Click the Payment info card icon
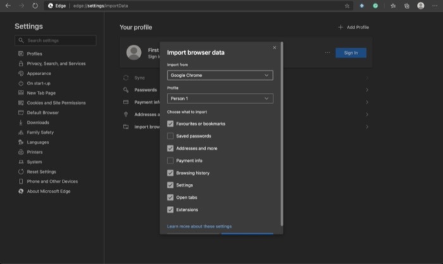This screenshot has height=264, width=443. click(x=126, y=102)
